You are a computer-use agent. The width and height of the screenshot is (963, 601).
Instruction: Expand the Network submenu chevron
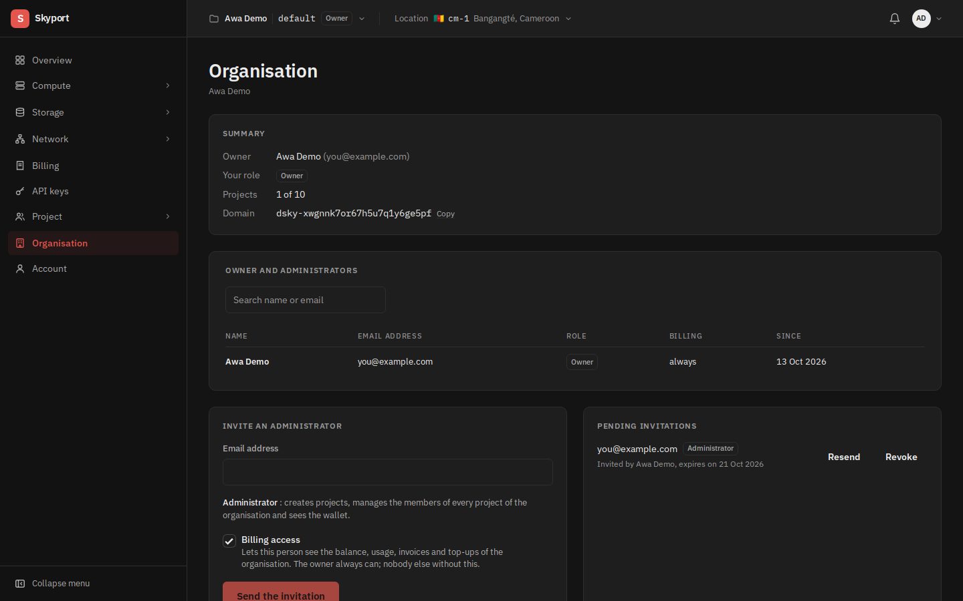[x=168, y=139]
